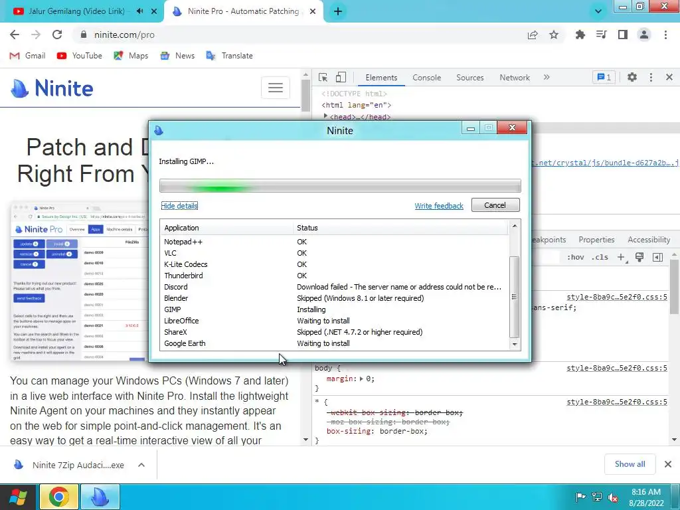Click the Chrome forward arrow
Viewport: 680px width, 510px height.
(36, 35)
